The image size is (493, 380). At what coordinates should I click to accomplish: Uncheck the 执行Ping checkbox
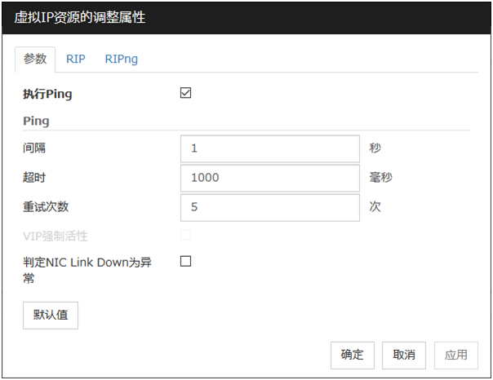tap(185, 94)
